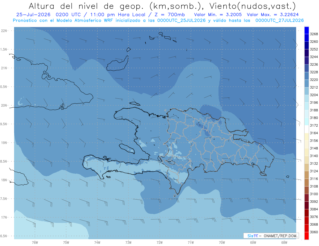The image size is (319, 246).
Task: Click the 'Z = 700mb' level label
Action: [169, 15]
